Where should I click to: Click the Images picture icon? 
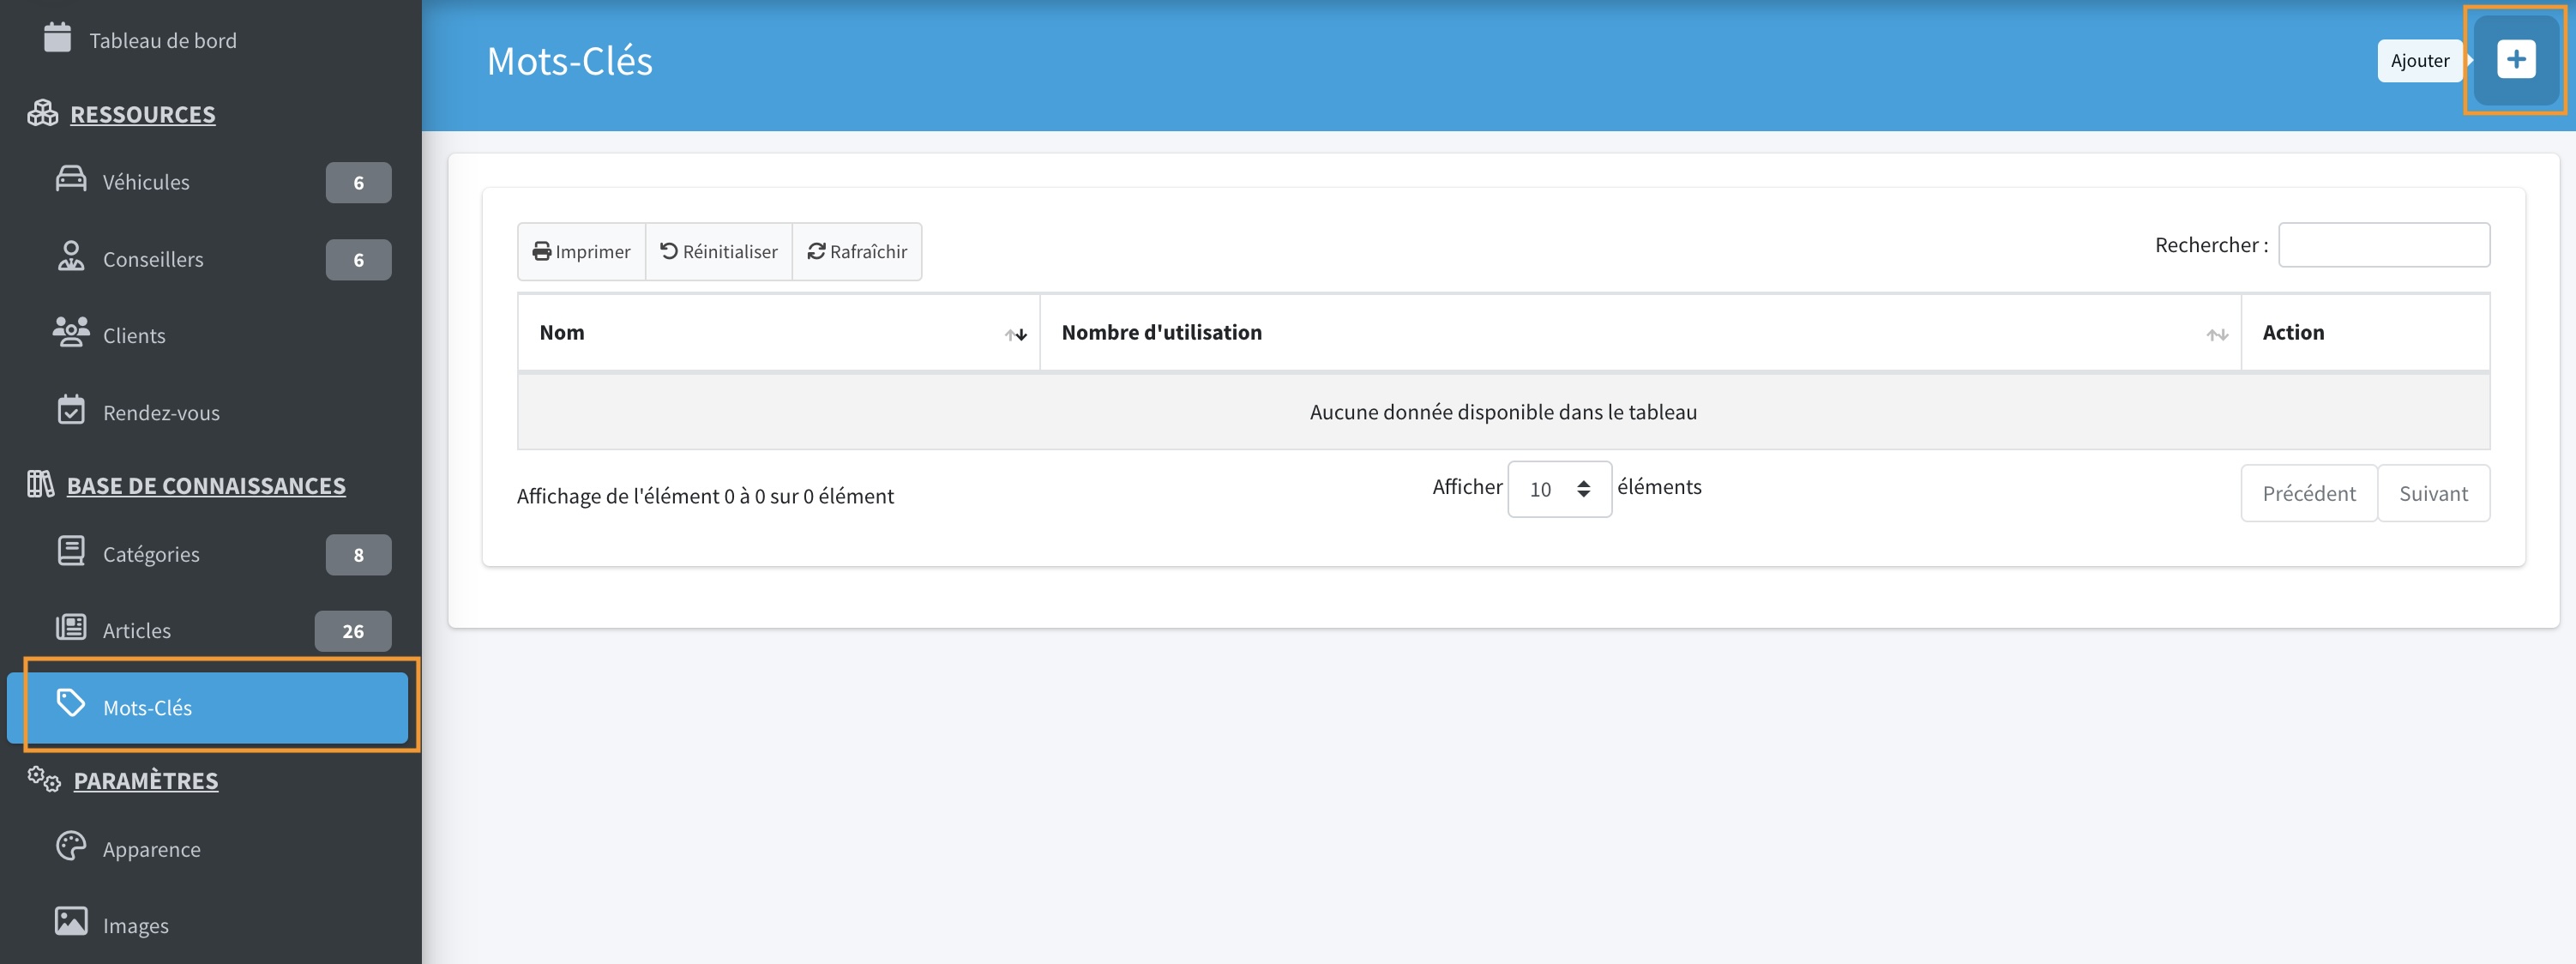pyautogui.click(x=71, y=922)
